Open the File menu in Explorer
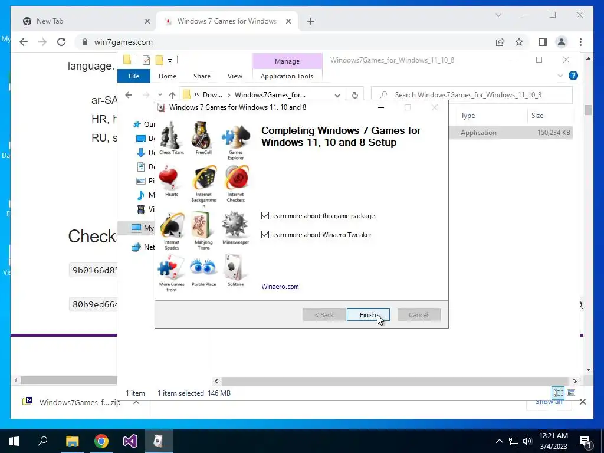The height and width of the screenshot is (453, 604). point(134,76)
